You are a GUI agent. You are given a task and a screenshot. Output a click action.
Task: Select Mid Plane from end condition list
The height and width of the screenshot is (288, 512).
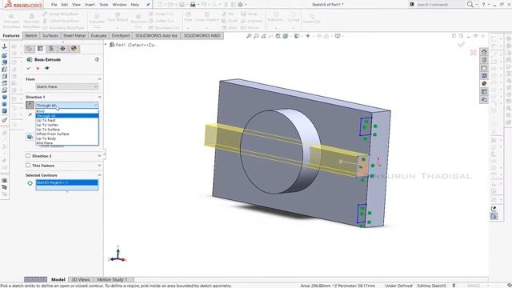point(67,143)
